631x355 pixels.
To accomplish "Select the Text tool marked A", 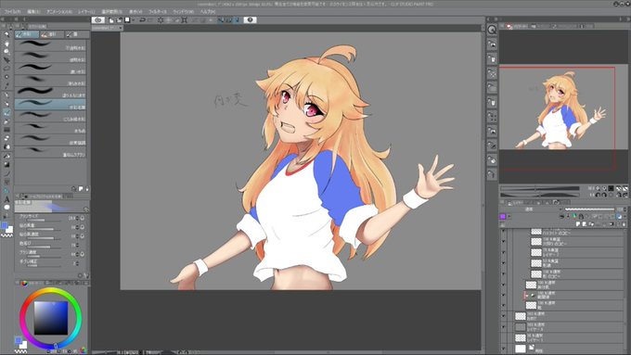I will 6,199.
